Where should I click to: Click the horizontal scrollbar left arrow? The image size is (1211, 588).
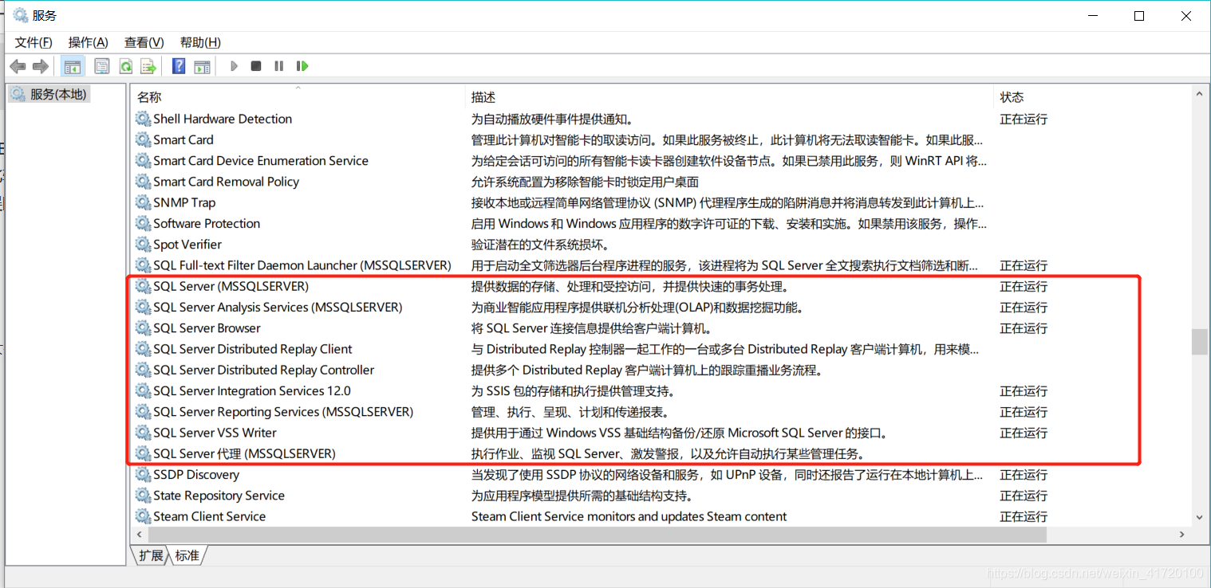(x=140, y=535)
